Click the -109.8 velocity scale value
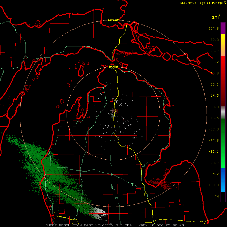The height and width of the screenshot is (227, 227). point(213,185)
